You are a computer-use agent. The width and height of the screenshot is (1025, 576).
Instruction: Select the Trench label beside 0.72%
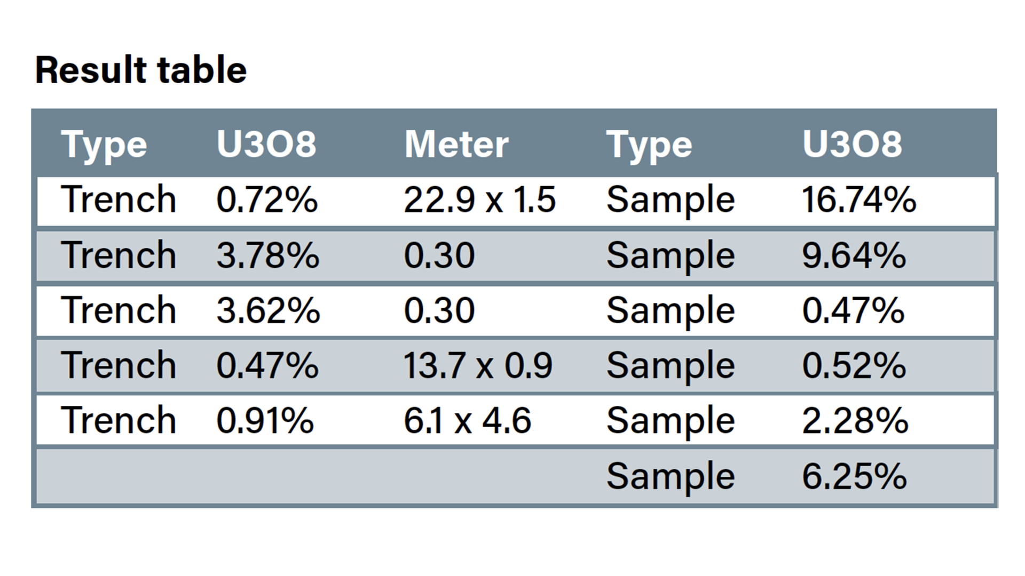pos(119,200)
